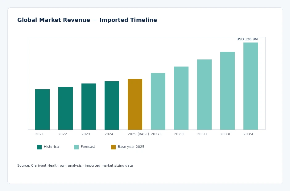
Task: Click the 2033E forecast bar
Action: point(227,91)
